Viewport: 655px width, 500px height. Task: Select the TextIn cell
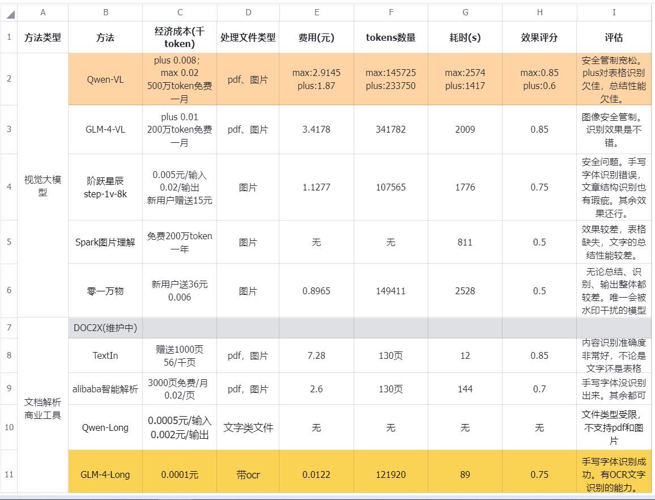pyautogui.click(x=105, y=355)
